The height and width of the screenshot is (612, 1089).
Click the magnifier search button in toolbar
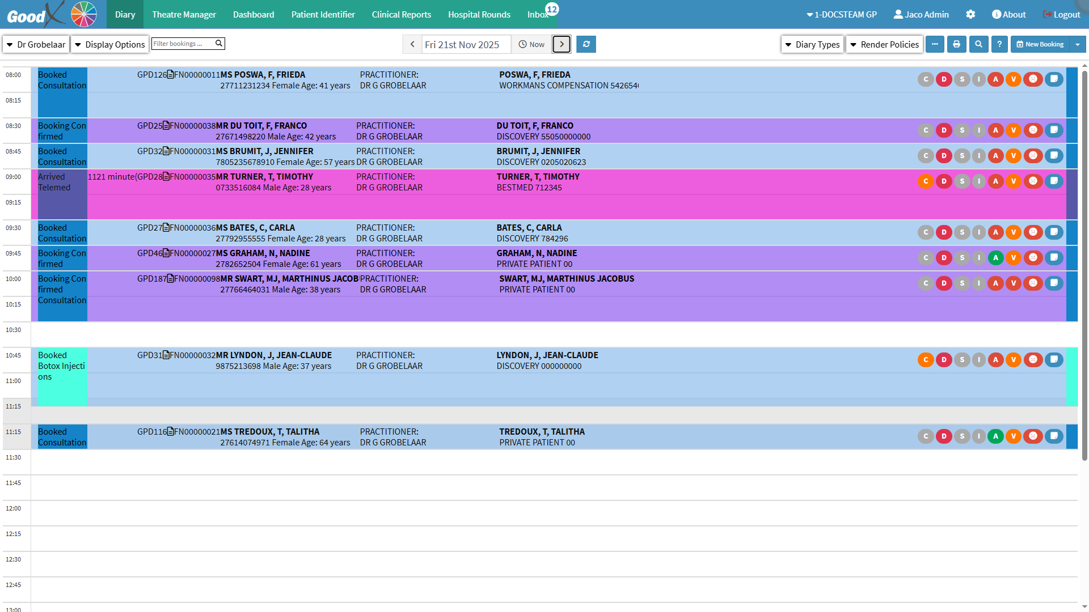coord(978,44)
